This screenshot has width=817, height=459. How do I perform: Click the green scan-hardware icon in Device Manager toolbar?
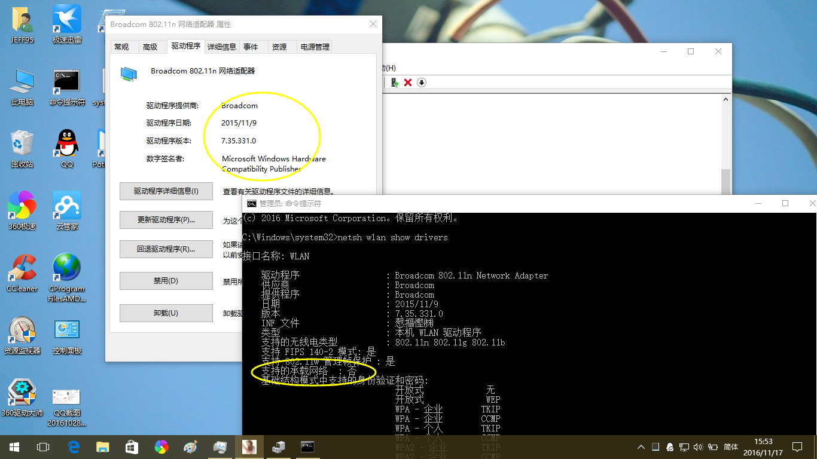coord(395,82)
